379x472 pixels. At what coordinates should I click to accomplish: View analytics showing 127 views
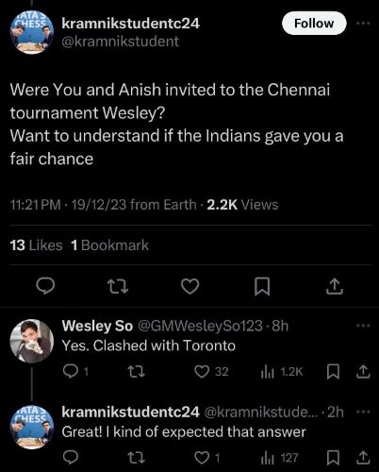pos(279,458)
